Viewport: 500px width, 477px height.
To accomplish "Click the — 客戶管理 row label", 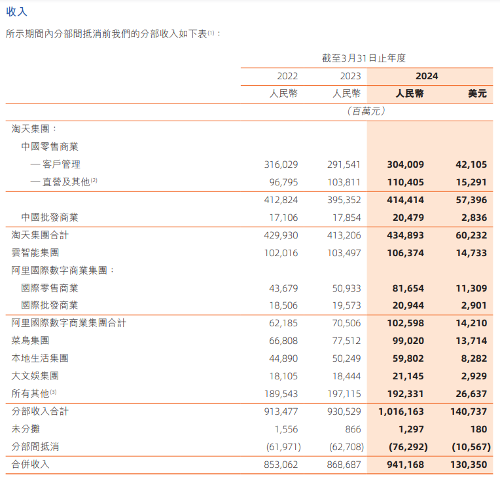I will coord(56,164).
